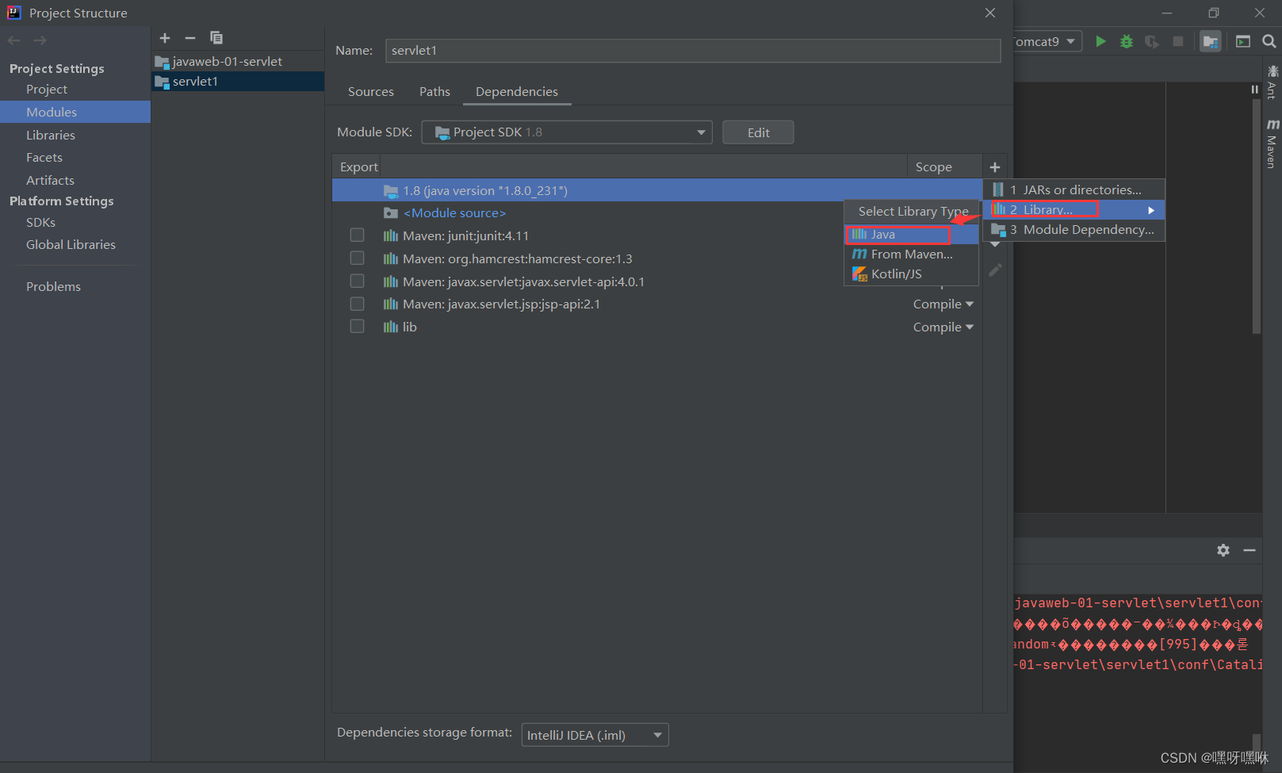This screenshot has width=1282, height=773.
Task: Click the module Name input field
Action: point(693,51)
